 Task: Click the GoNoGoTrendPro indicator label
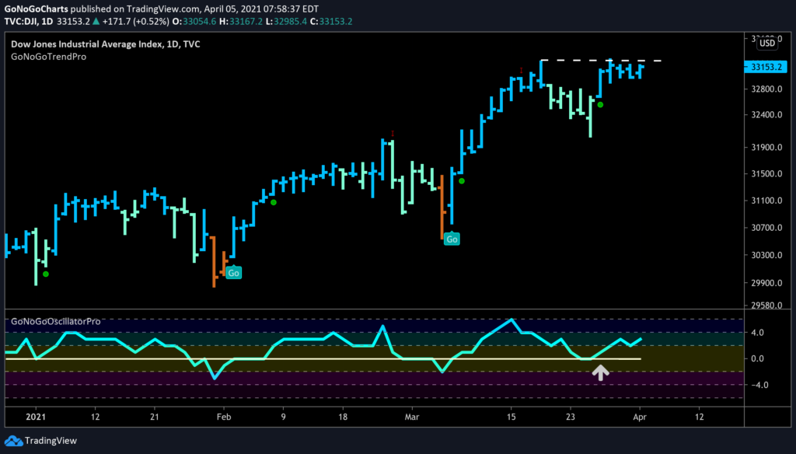click(49, 57)
